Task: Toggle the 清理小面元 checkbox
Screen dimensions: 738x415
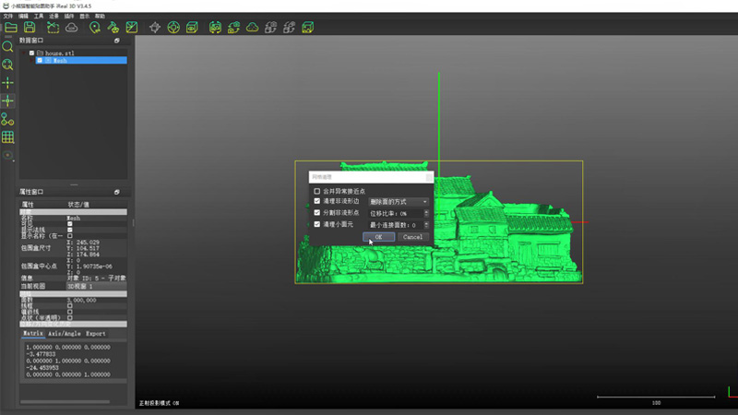Action: (316, 224)
